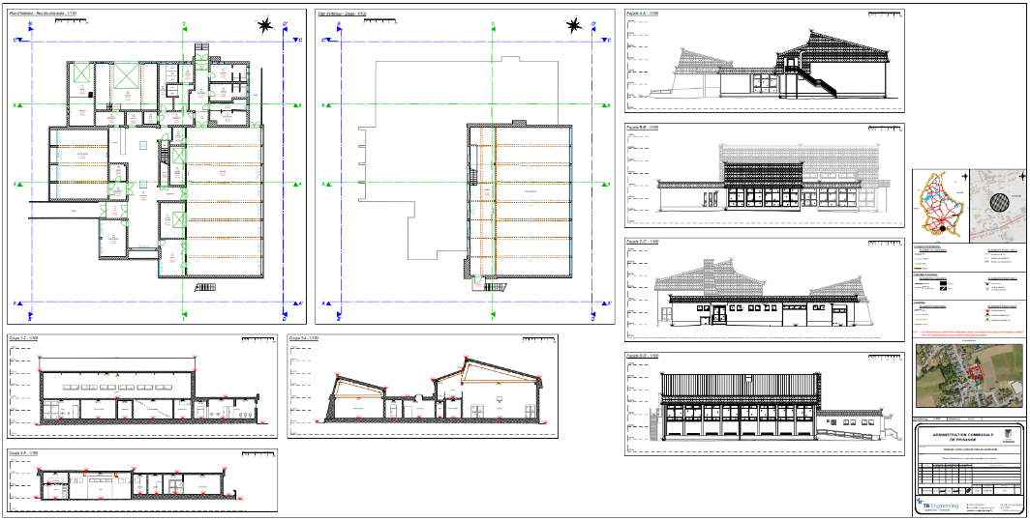Select the Coupe 1-2 section title
This screenshot has width=1030, height=520.
point(23,338)
